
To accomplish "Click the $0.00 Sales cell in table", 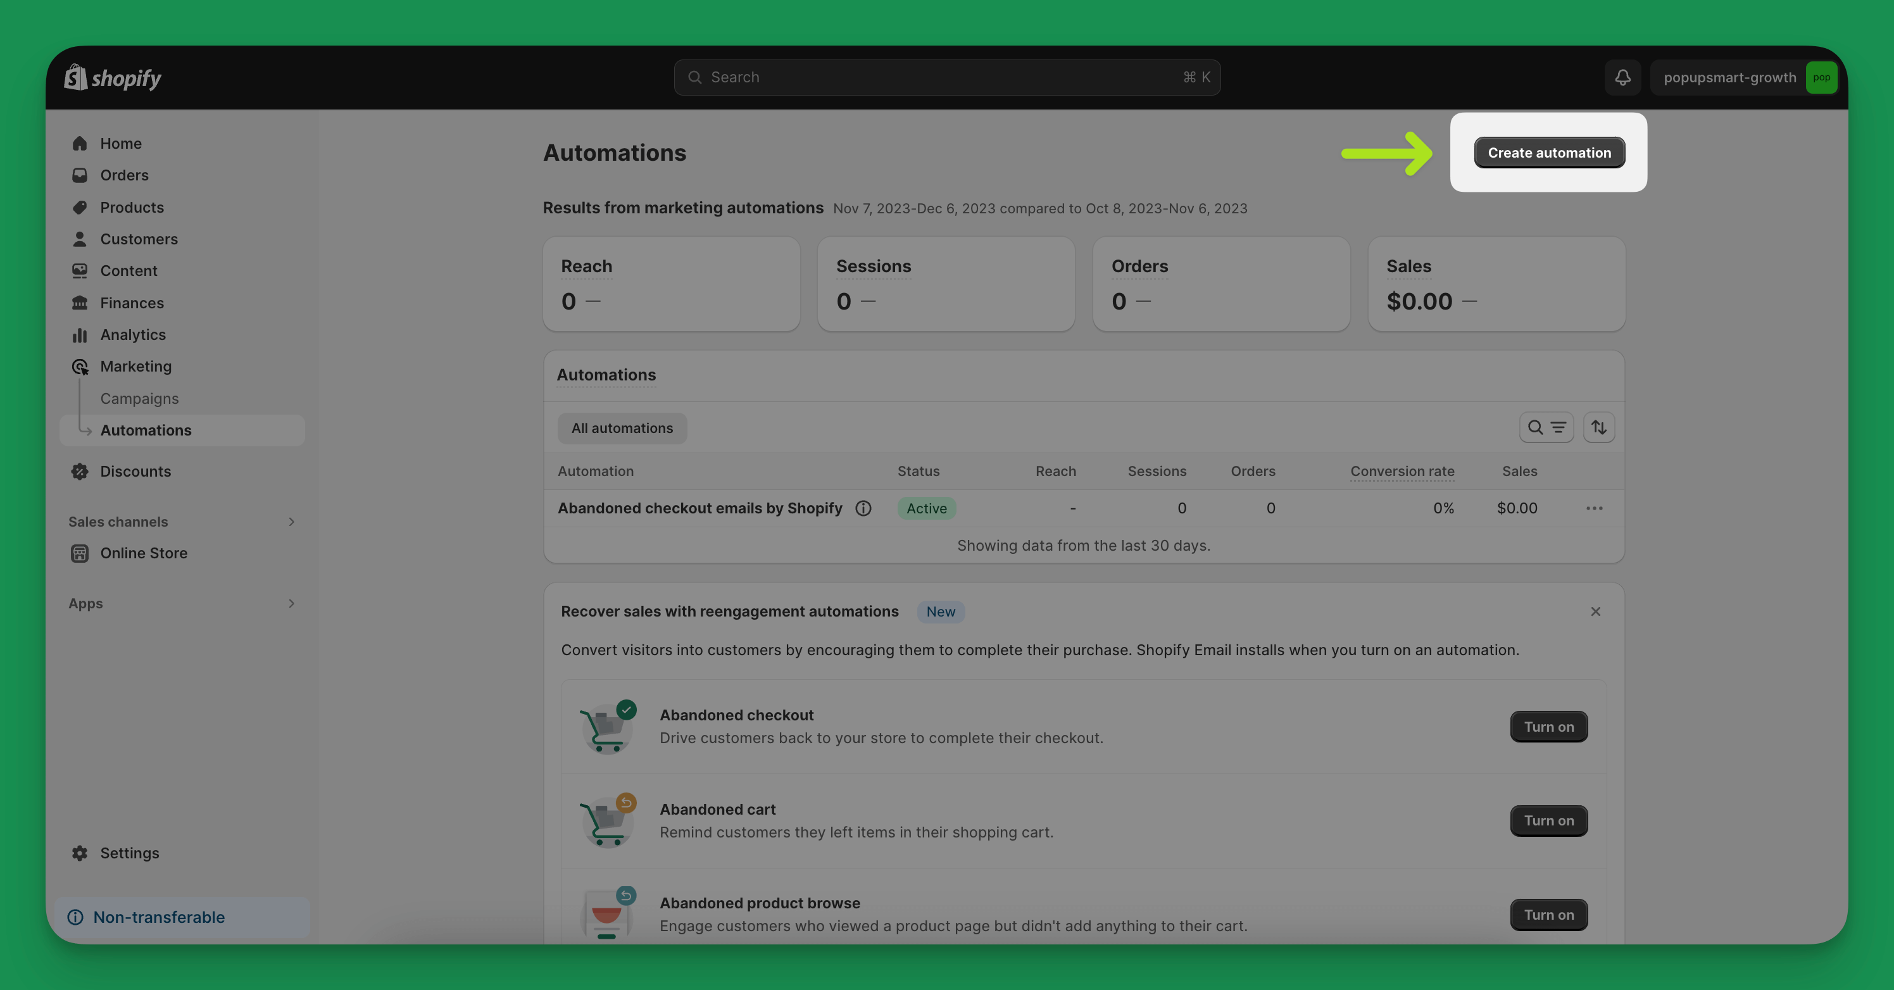I will tap(1517, 508).
